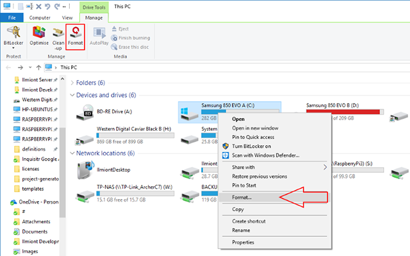Select Western Digital Caviar Black B (H:)
Screen dimensions: 410x256
(x=126, y=136)
